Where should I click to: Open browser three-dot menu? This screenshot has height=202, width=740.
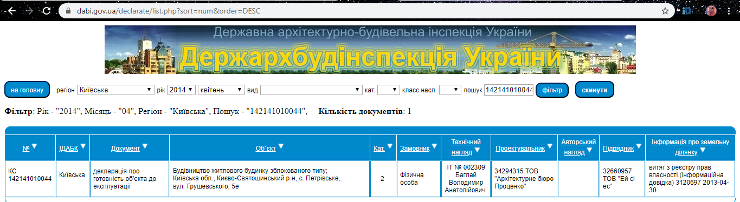729,10
